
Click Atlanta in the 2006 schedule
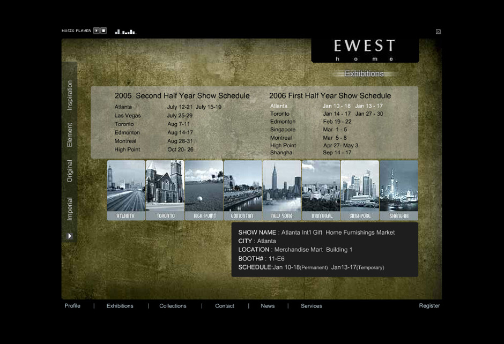click(x=279, y=106)
